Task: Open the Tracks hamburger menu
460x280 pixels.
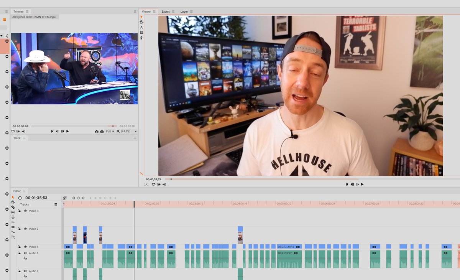Action: point(56,204)
